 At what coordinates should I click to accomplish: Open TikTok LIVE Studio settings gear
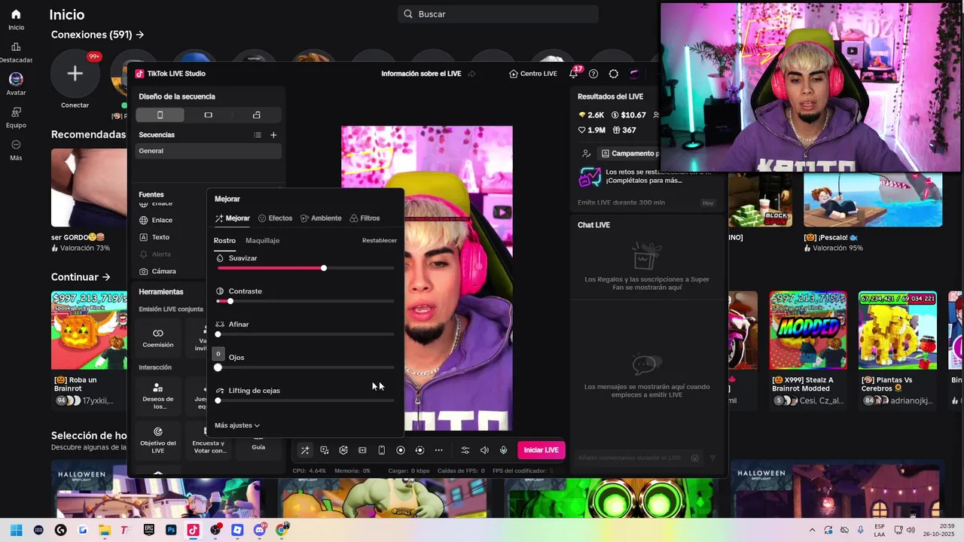(x=614, y=74)
